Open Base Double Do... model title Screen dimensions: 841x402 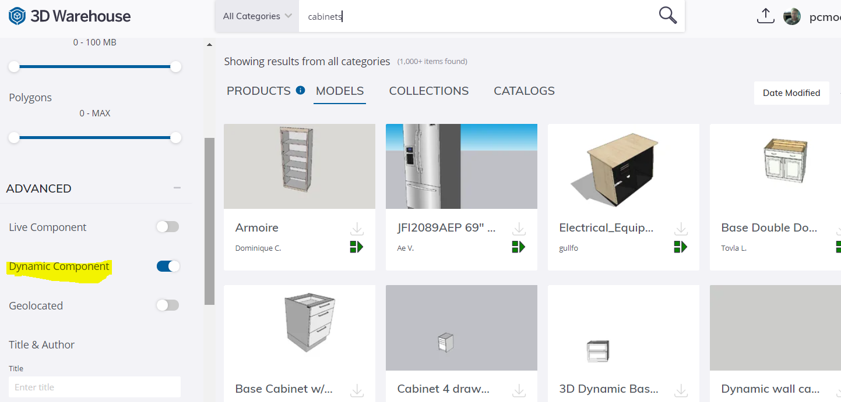[x=769, y=227]
